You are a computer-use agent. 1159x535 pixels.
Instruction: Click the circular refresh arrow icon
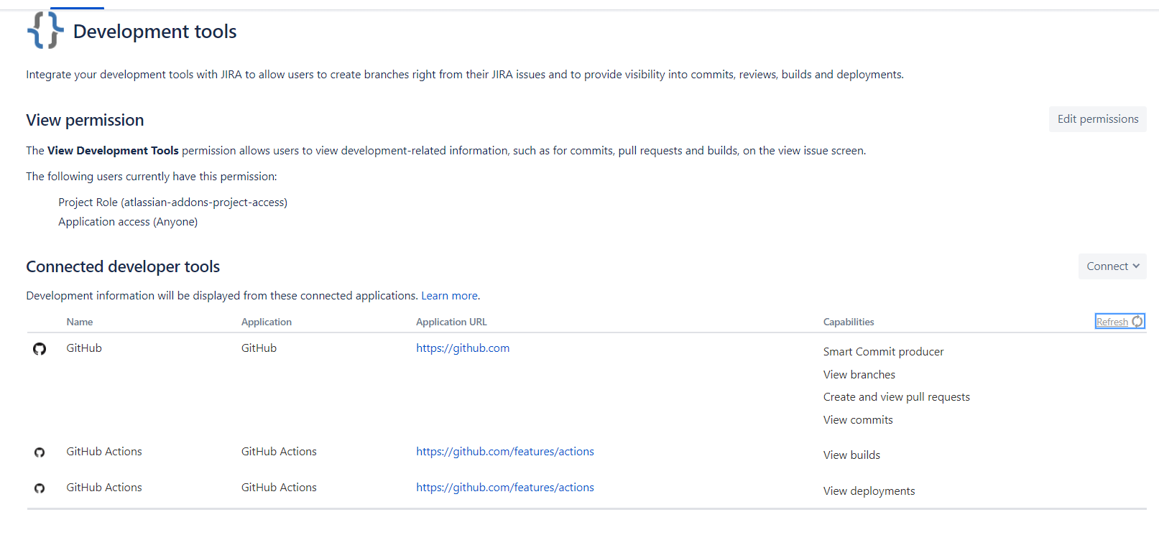coord(1137,322)
